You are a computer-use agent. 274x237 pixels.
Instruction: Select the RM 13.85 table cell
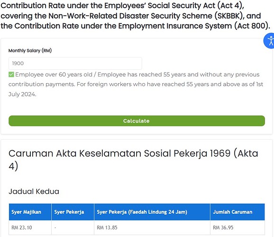point(152,228)
